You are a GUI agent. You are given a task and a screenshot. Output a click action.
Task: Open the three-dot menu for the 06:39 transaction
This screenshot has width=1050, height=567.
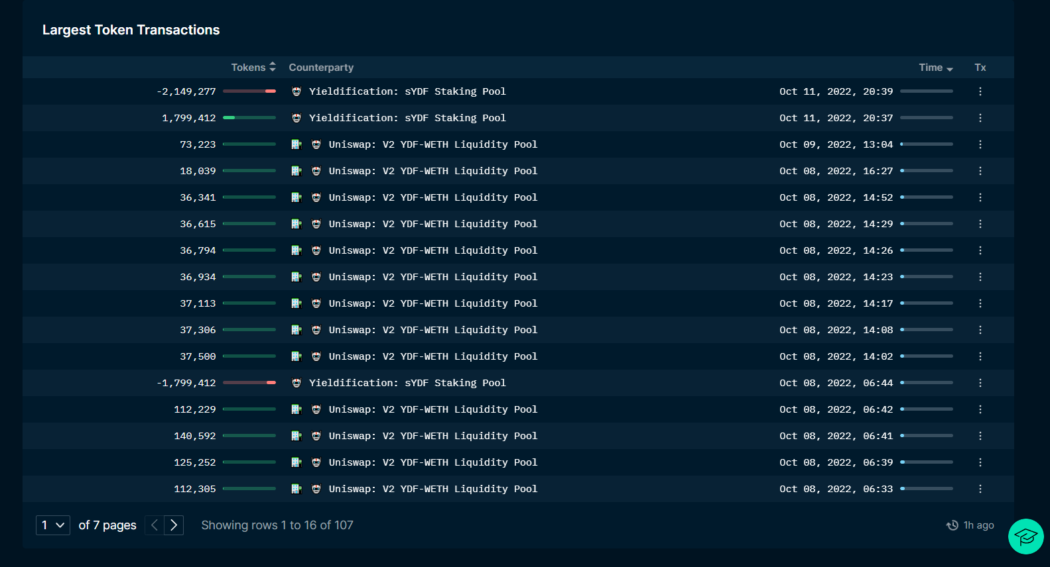tap(980, 462)
